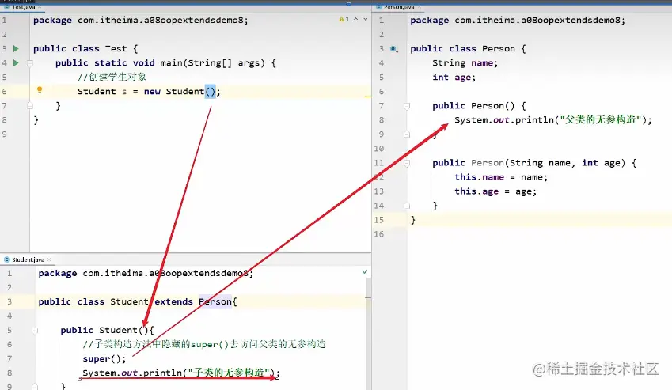Click package statement in Person.java

518,20
